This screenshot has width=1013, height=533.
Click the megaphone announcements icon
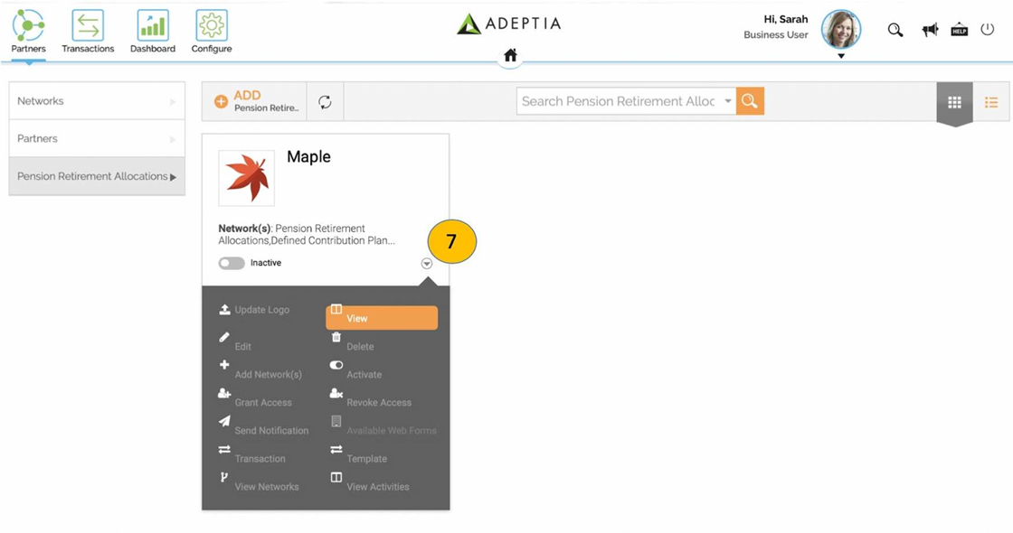tap(930, 30)
